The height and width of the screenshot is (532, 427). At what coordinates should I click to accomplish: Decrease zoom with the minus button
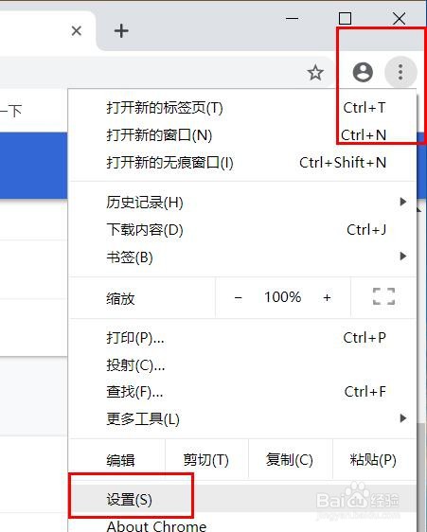point(239,298)
